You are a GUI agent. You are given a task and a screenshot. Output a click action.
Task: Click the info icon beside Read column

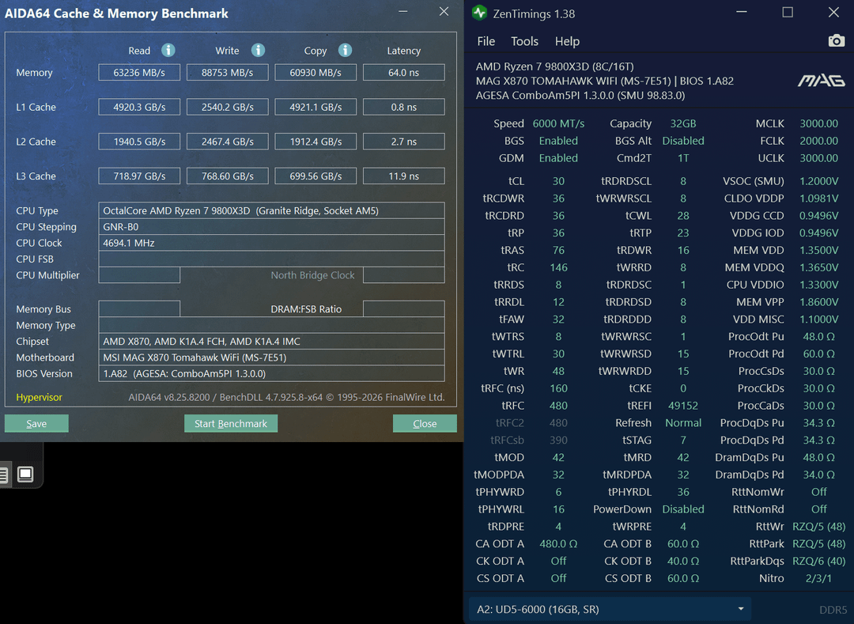click(168, 50)
